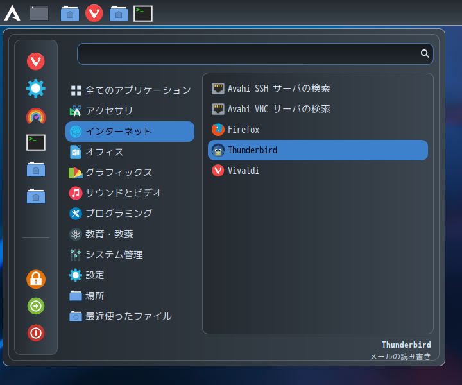Screen dimensions: 462x385
Task: Click the wrench icon beside プログラミング
Action: [76, 214]
